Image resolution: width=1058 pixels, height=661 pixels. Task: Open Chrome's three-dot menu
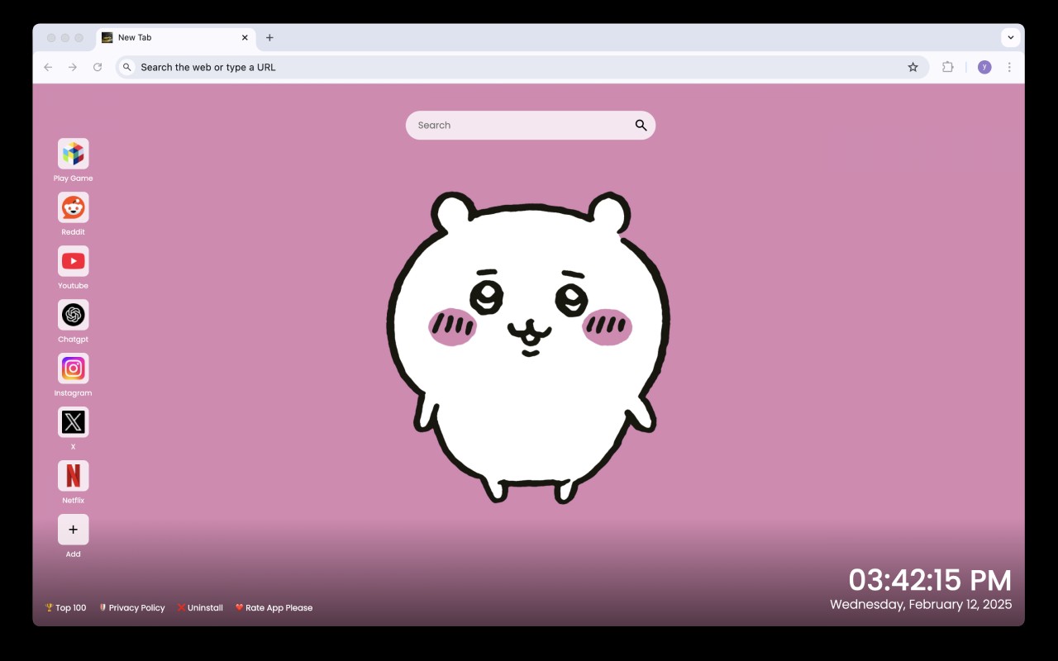(1009, 67)
